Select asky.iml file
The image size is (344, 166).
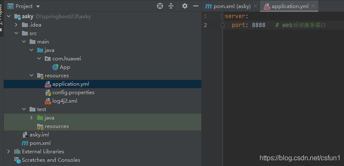tap(39, 135)
